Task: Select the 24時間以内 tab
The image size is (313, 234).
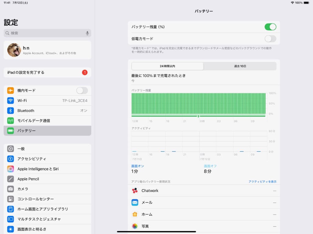Action: [168, 66]
